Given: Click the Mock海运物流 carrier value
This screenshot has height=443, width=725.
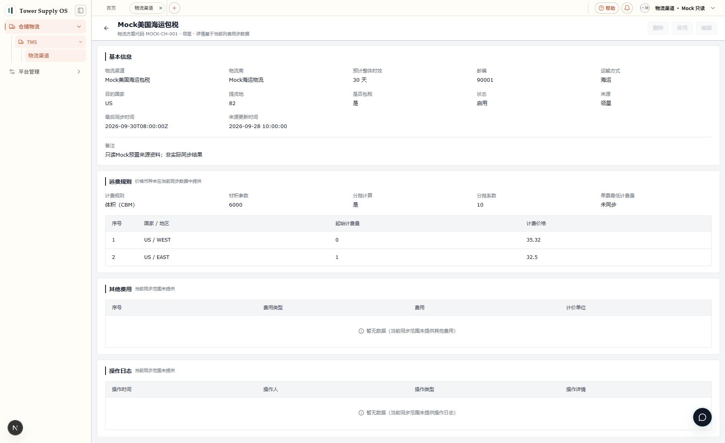Looking at the screenshot, I should pyautogui.click(x=246, y=80).
